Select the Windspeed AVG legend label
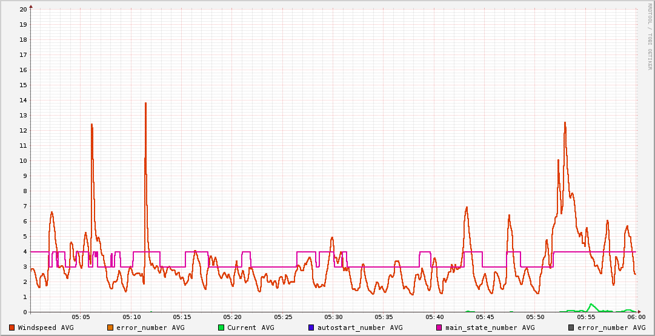The image size is (655, 336). pyautogui.click(x=45, y=328)
